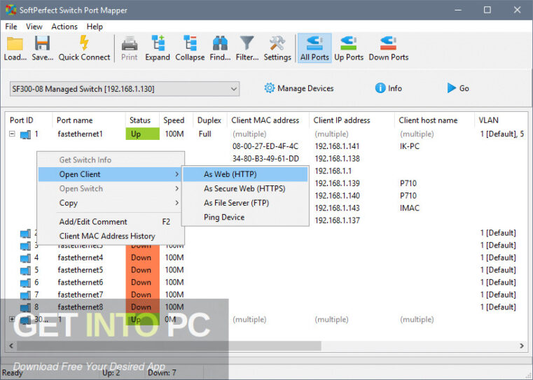Click the port 5 device icon
The image size is (533, 380).
tap(25, 270)
